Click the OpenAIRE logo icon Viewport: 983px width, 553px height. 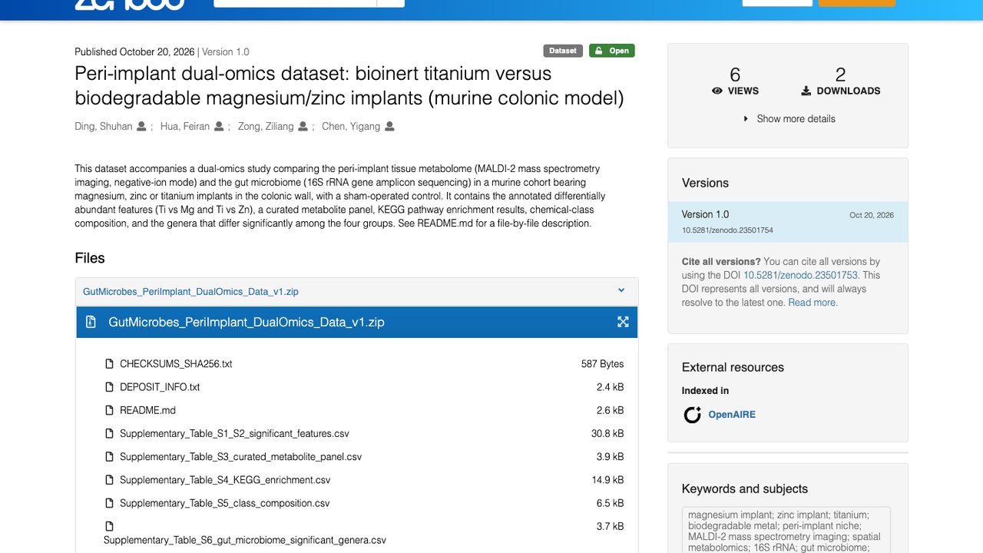pos(693,415)
